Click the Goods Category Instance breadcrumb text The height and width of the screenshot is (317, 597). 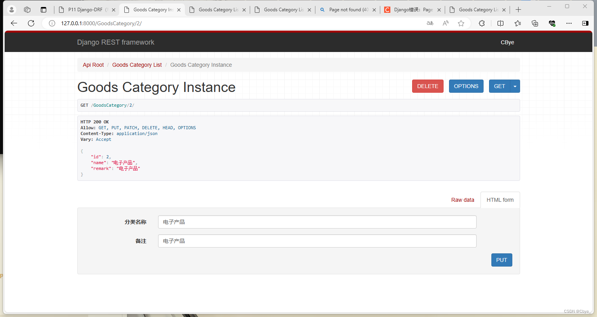pos(201,65)
